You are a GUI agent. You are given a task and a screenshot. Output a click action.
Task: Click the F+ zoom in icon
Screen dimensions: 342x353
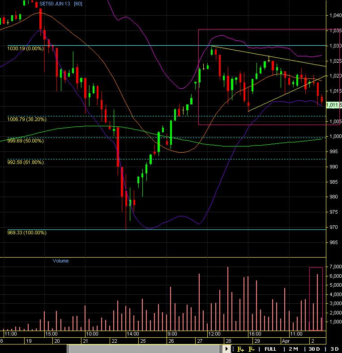pos(240,349)
